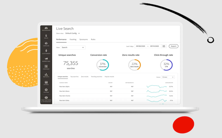Click the Live Search page title
Viewport: 222px width, 138px height.
coord(65,29)
